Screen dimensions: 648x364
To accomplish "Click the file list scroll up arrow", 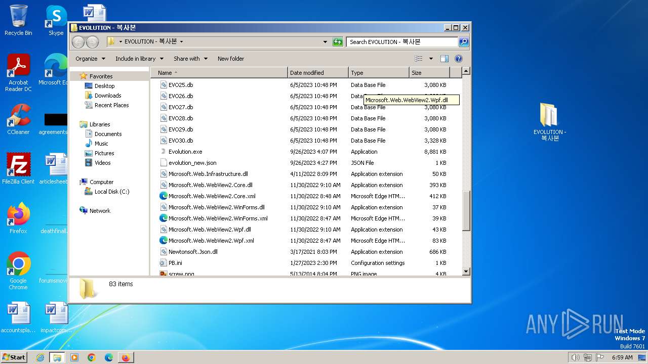I will point(466,71).
